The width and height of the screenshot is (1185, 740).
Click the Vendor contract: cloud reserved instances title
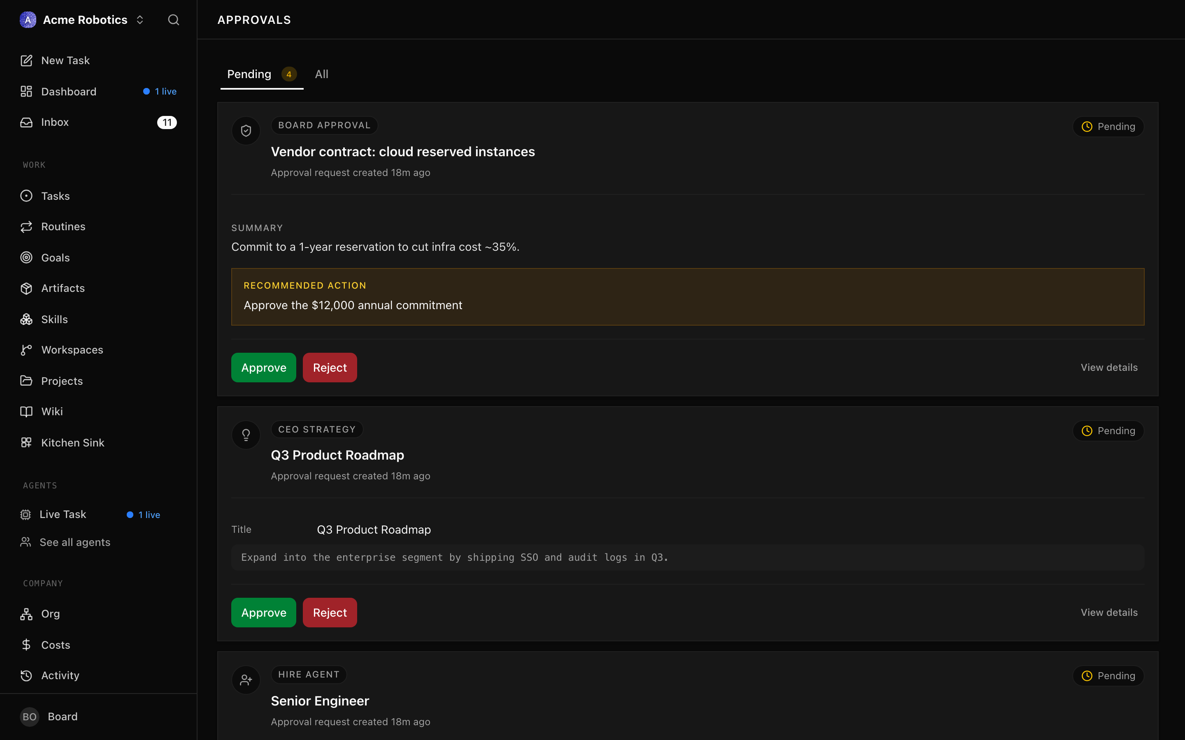click(402, 152)
